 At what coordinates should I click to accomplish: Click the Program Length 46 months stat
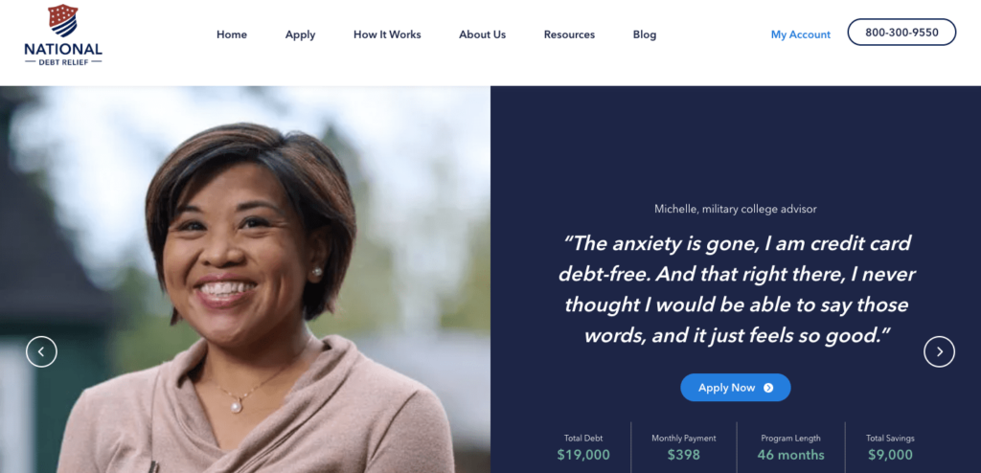click(x=790, y=448)
